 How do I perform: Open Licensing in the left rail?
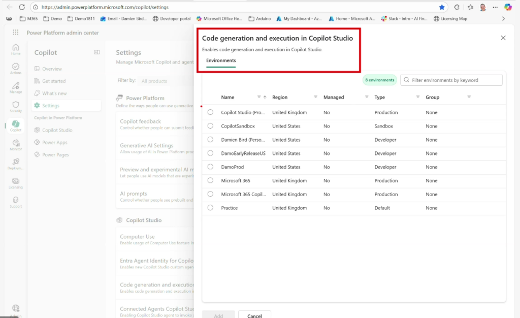[16, 183]
